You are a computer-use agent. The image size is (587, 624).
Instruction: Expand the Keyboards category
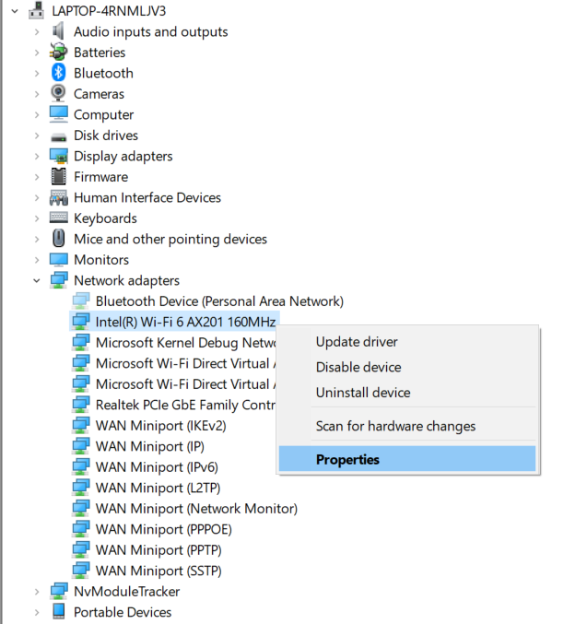pos(37,218)
